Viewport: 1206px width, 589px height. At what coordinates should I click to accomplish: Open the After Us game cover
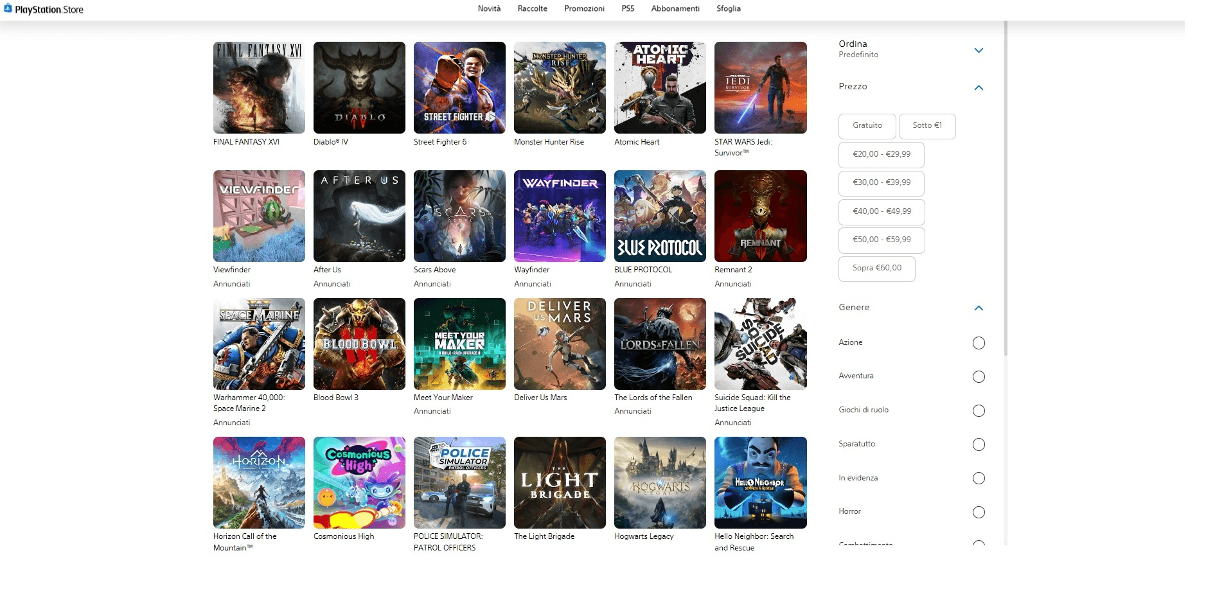click(359, 216)
